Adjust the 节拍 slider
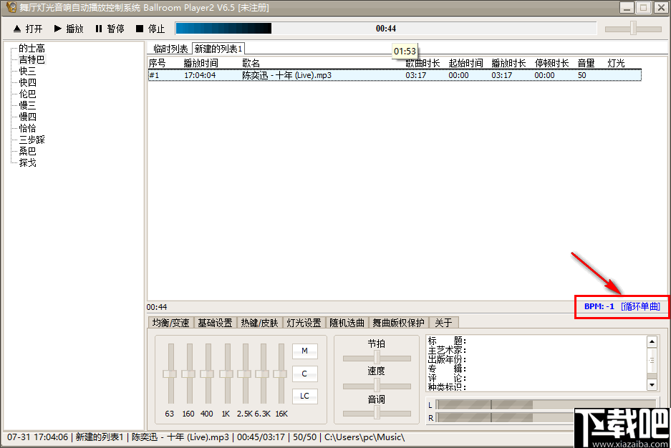Image resolution: width=671 pixels, height=448 pixels. 377,358
